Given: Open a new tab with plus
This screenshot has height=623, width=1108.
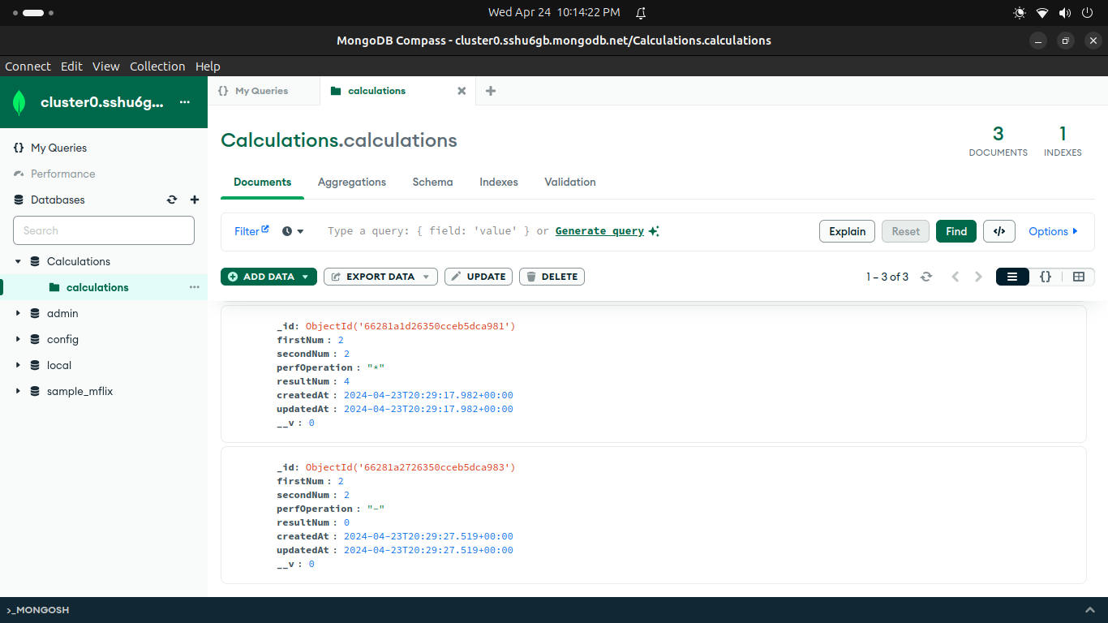Looking at the screenshot, I should (491, 91).
